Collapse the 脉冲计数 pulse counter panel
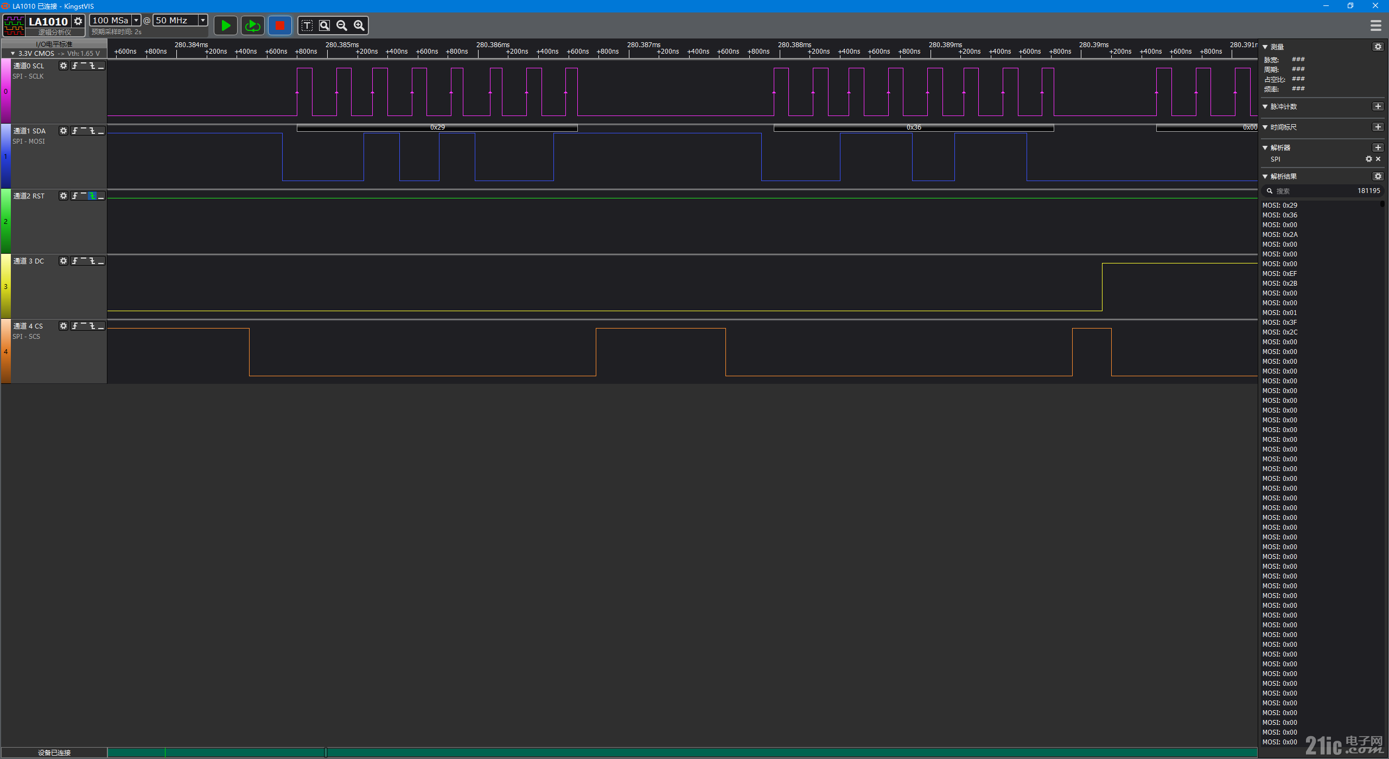 tap(1265, 107)
